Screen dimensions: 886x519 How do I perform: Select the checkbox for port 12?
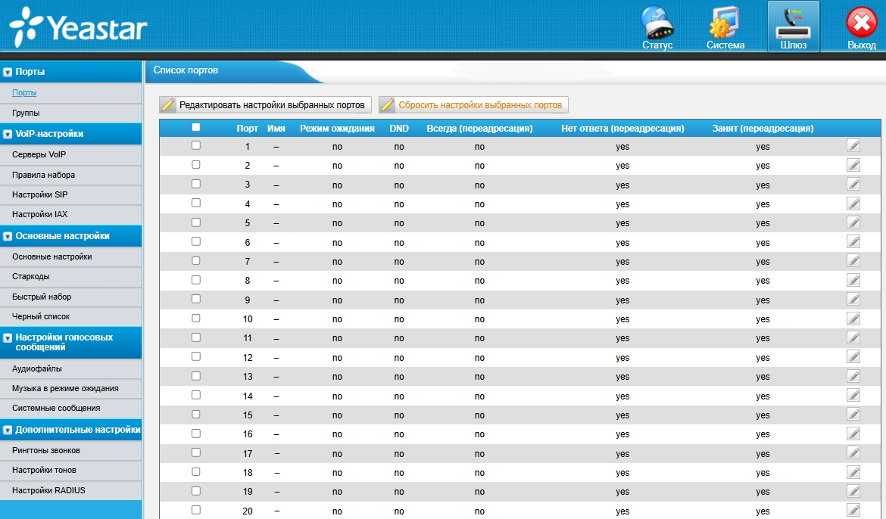[196, 356]
